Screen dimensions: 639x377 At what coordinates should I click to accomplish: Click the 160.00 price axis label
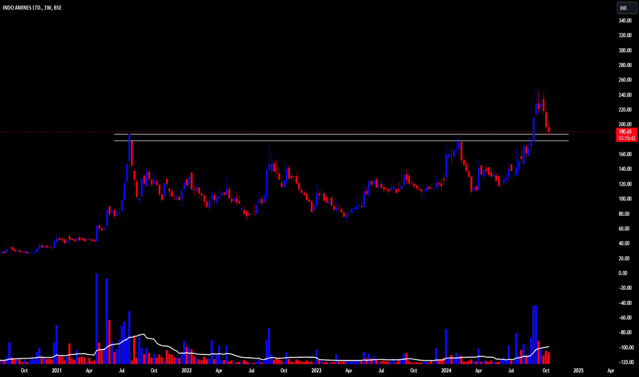[x=625, y=154]
